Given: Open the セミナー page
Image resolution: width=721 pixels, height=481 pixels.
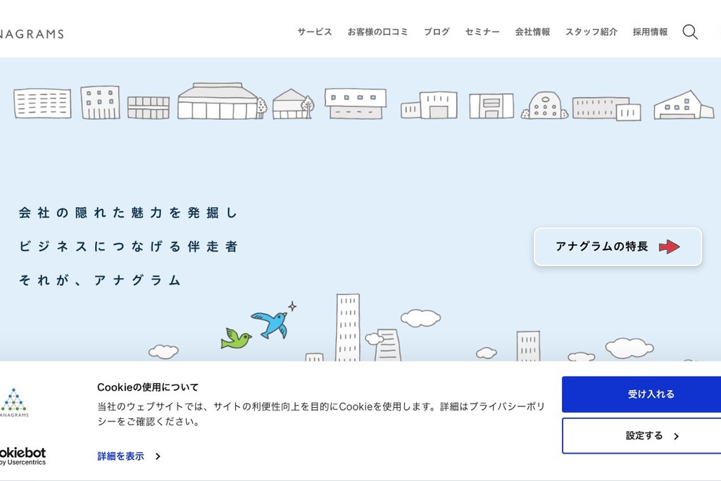Looking at the screenshot, I should click(x=482, y=32).
